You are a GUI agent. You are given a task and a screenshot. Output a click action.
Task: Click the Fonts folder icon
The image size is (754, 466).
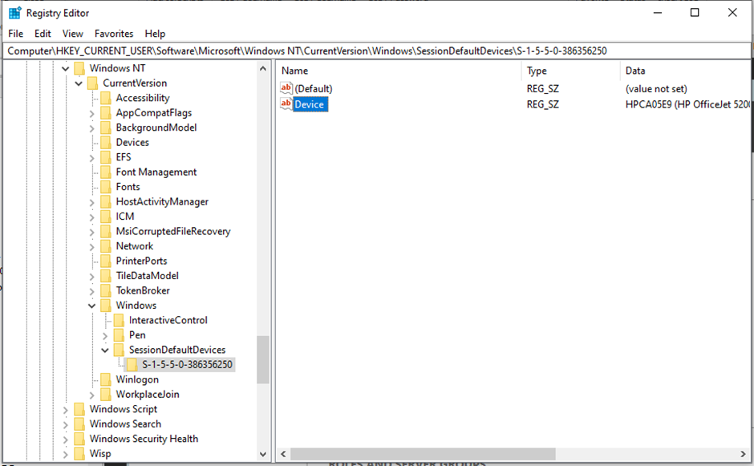click(106, 187)
